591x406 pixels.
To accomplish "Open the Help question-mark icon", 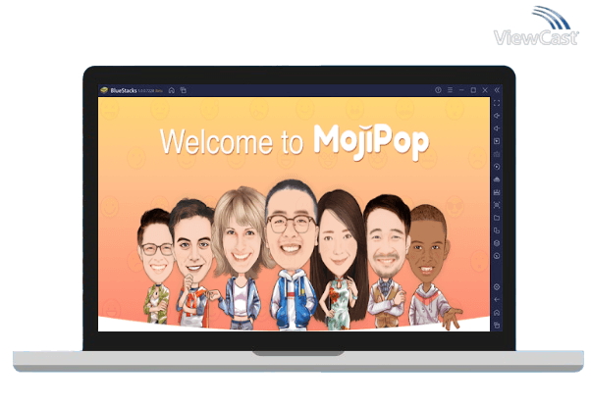I will (x=438, y=90).
